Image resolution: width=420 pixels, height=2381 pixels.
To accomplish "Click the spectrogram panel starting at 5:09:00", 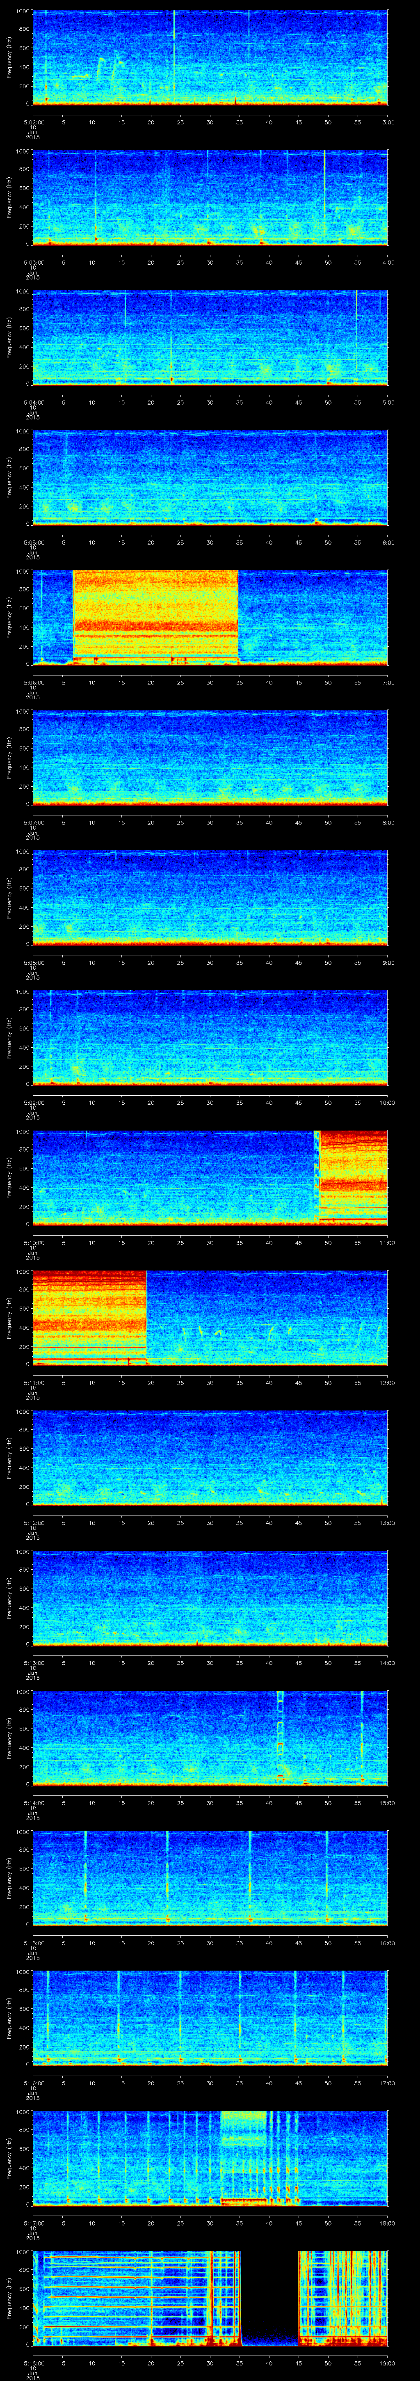I will [x=210, y=1037].
